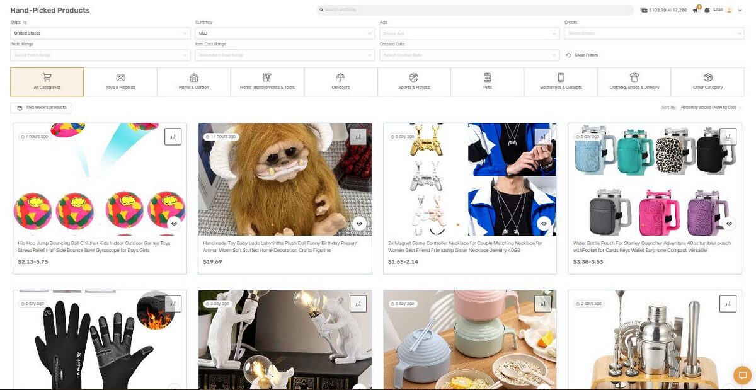Viewport: 756px width, 390px height.
Task: Open stats chart on water bottle pouch product
Action: (x=728, y=137)
